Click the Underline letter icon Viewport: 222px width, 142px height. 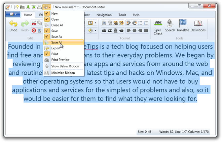pyautogui.click(x=115, y=30)
